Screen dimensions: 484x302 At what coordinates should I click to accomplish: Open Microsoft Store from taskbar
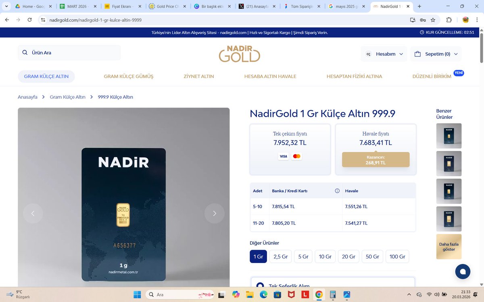277,294
